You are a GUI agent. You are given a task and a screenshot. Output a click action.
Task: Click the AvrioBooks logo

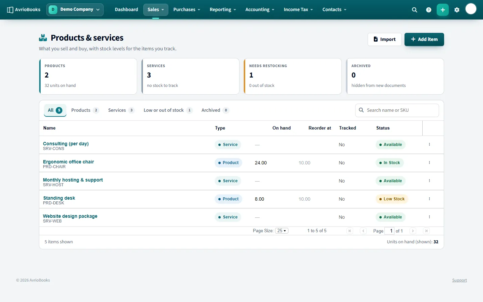click(x=23, y=10)
